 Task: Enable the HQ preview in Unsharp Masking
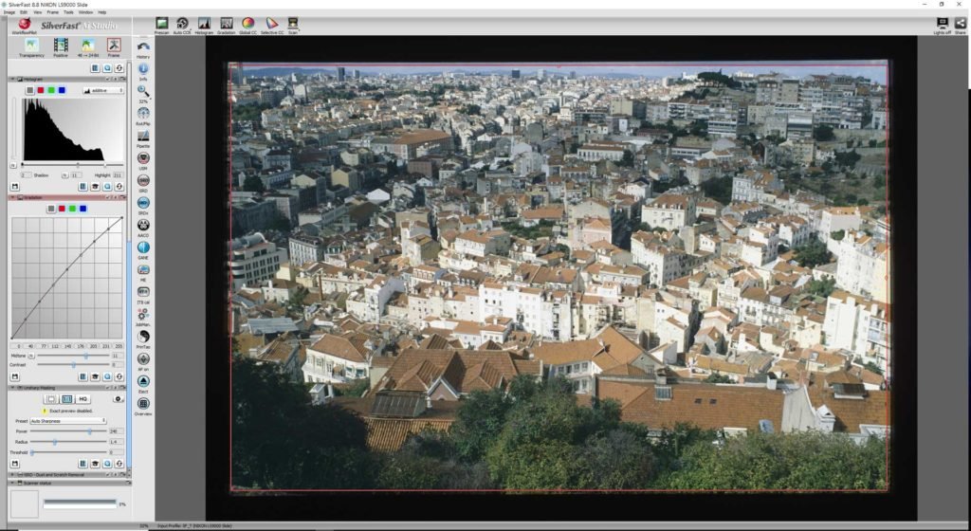click(83, 399)
